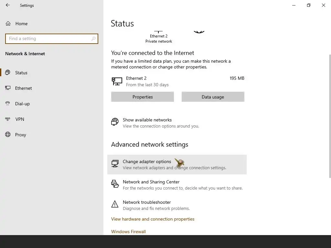Click the Change adapter options icon

[x=115, y=164]
